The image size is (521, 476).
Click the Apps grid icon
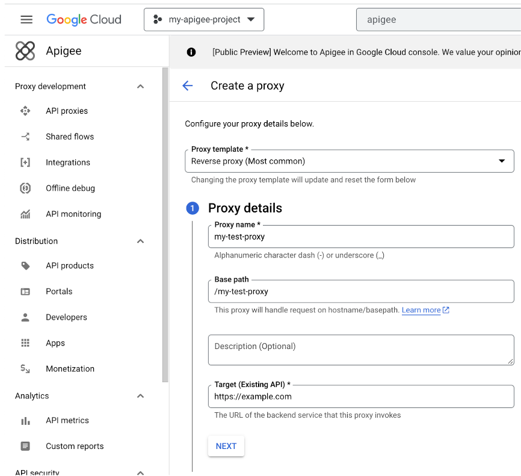coord(25,342)
